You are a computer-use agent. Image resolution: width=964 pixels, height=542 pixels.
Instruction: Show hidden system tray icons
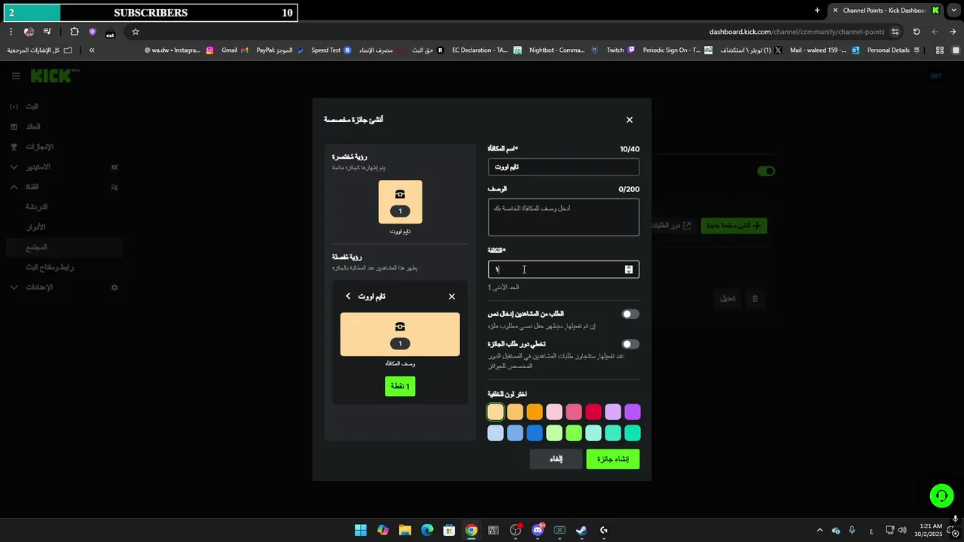click(820, 531)
